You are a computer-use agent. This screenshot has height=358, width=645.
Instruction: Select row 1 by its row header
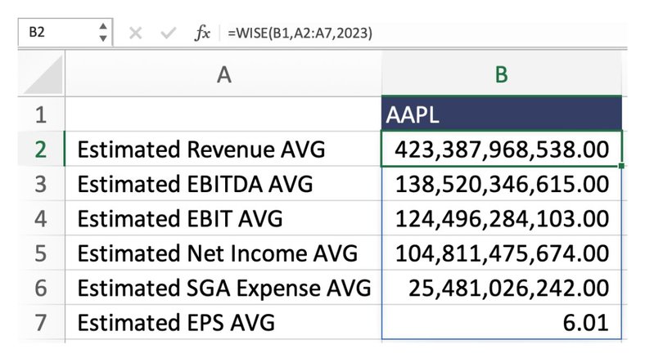38,114
